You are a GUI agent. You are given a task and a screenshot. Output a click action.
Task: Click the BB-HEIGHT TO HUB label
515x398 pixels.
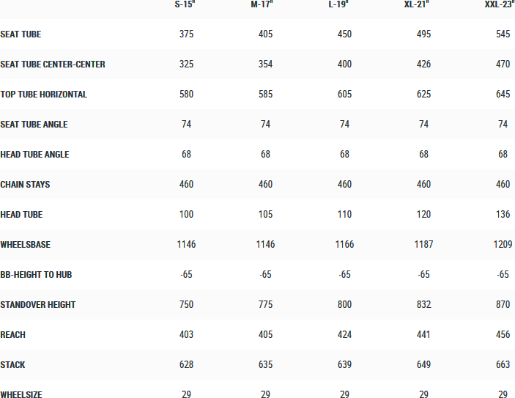point(36,275)
